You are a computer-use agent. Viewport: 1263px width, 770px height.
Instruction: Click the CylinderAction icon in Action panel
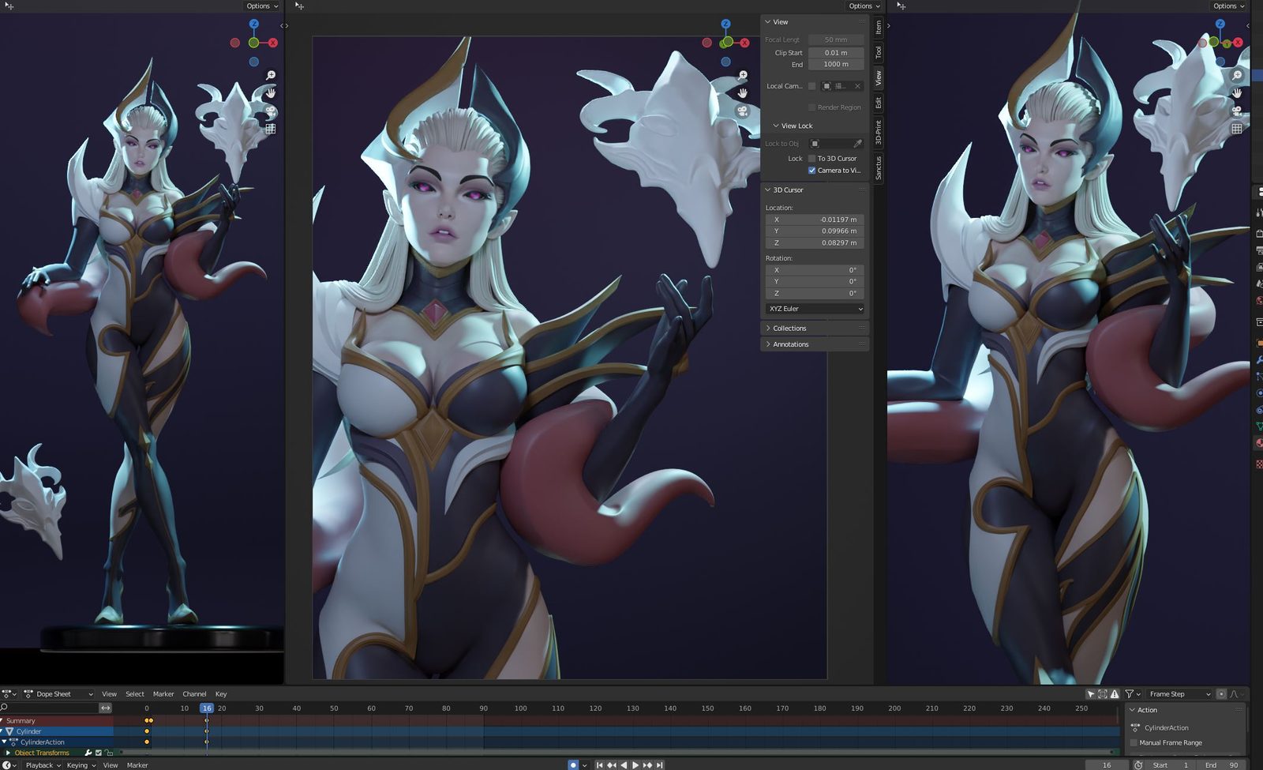tap(1136, 727)
